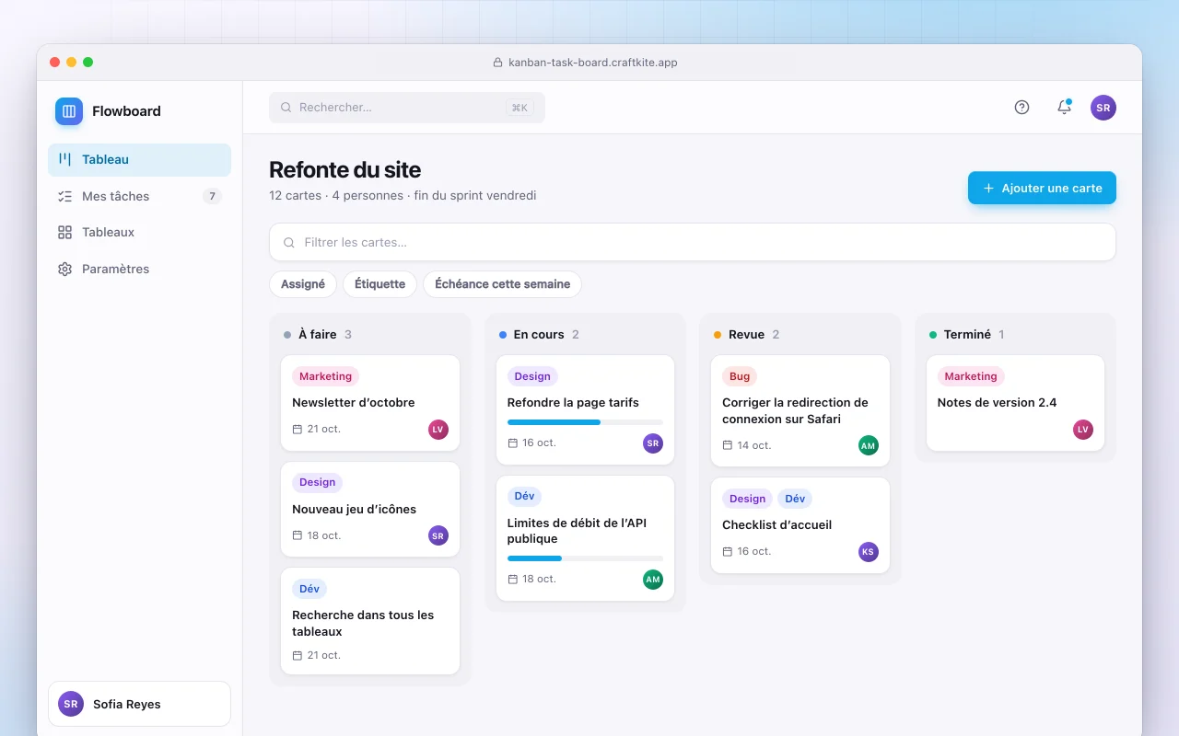This screenshot has width=1179, height=736.
Task: Open SR profile avatar in top bar
Action: point(1103,108)
